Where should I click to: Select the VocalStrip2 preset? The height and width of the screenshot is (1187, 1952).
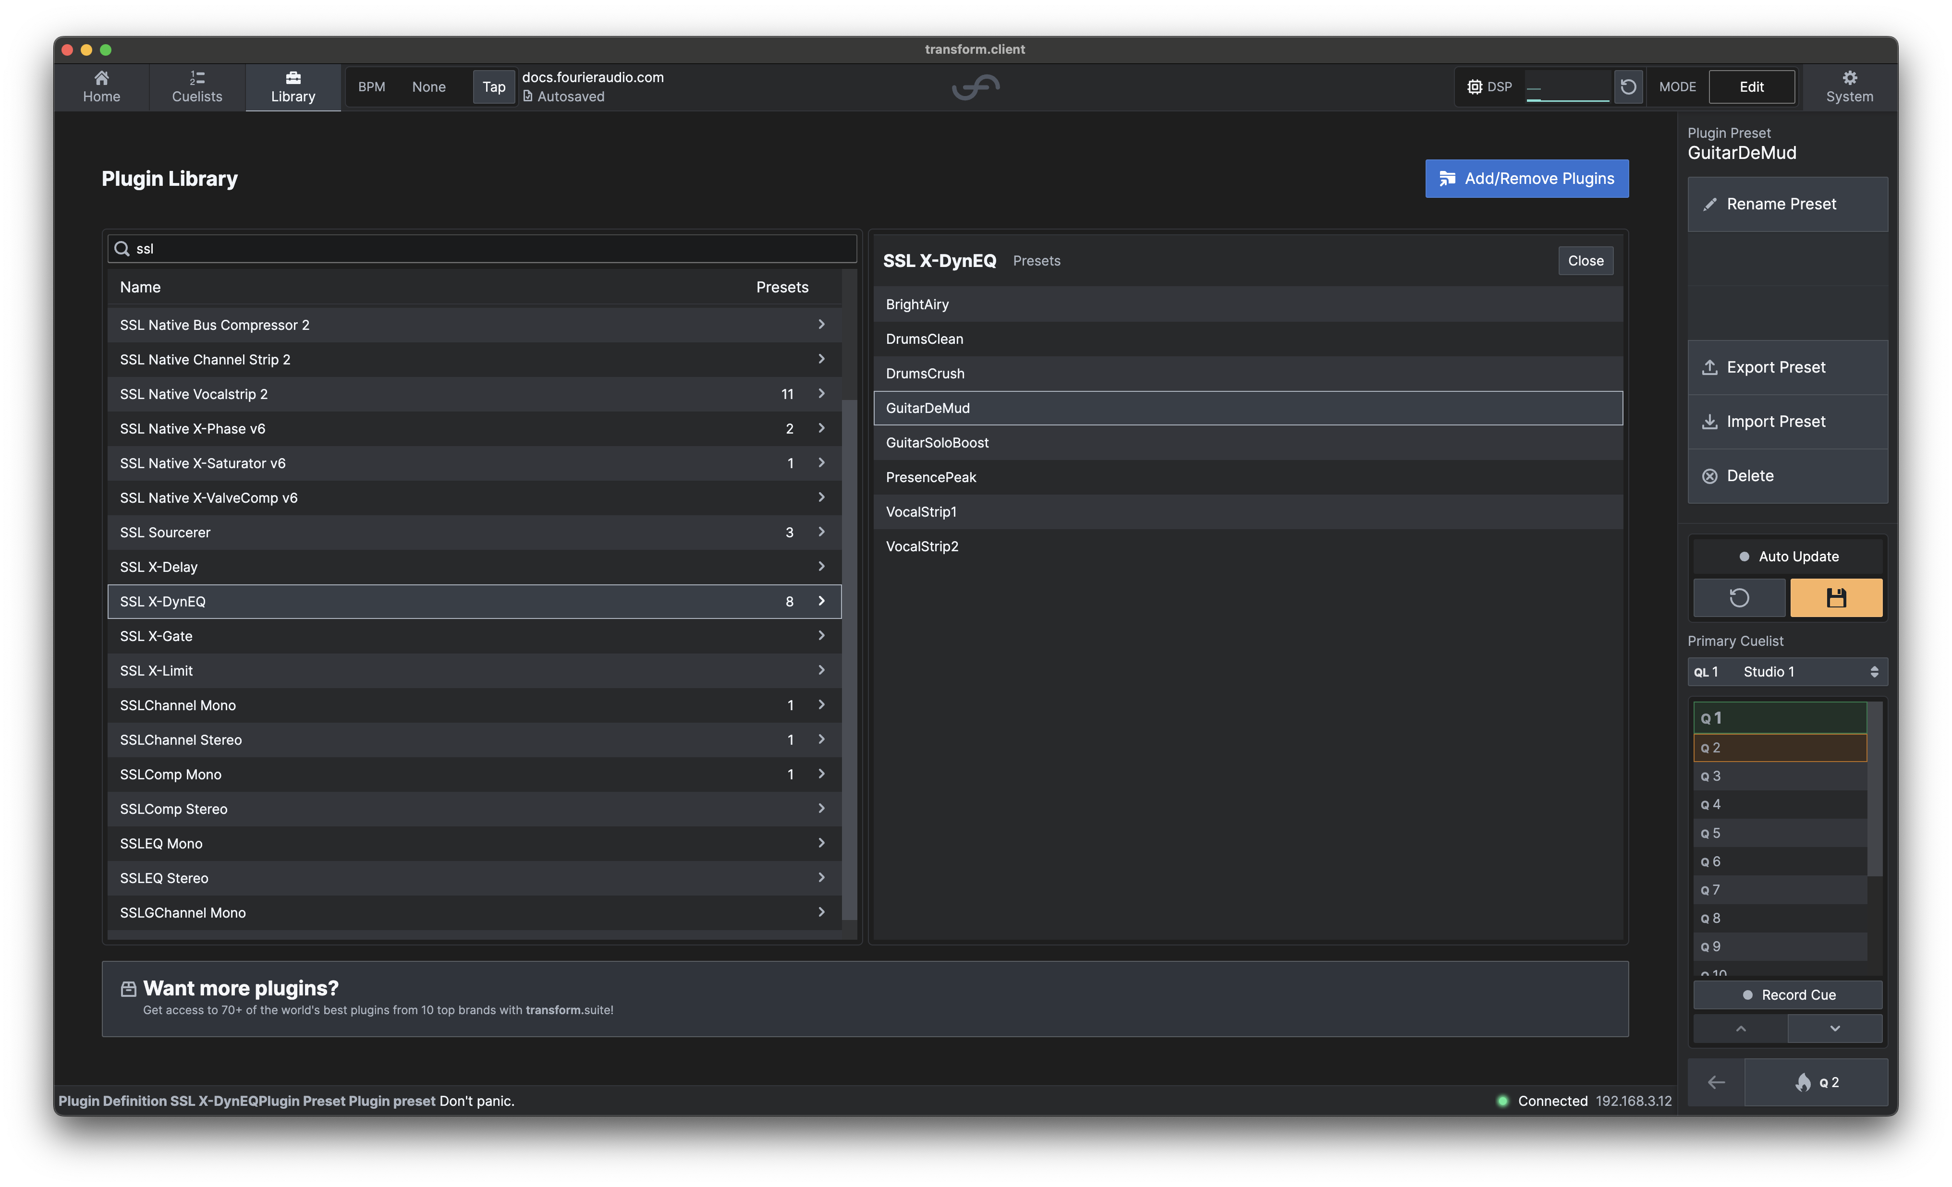point(1248,546)
